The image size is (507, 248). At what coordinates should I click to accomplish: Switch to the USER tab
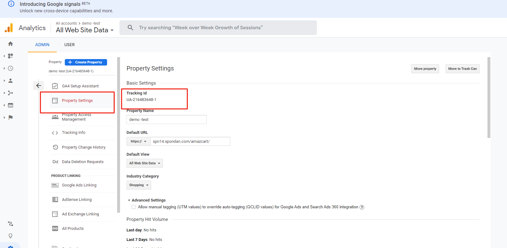tap(69, 45)
